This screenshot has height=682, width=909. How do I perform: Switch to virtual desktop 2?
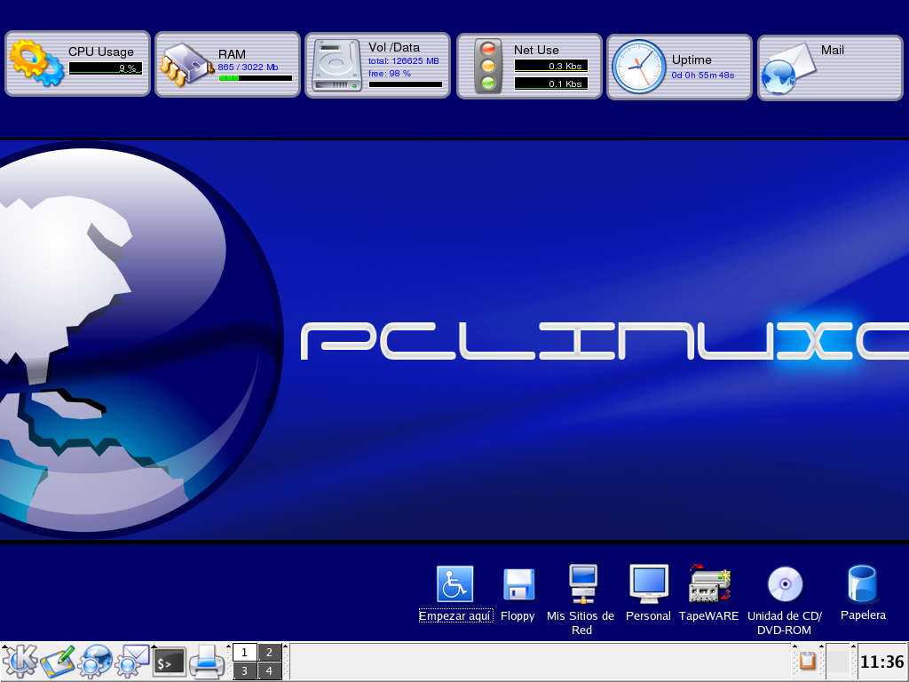[x=270, y=653]
